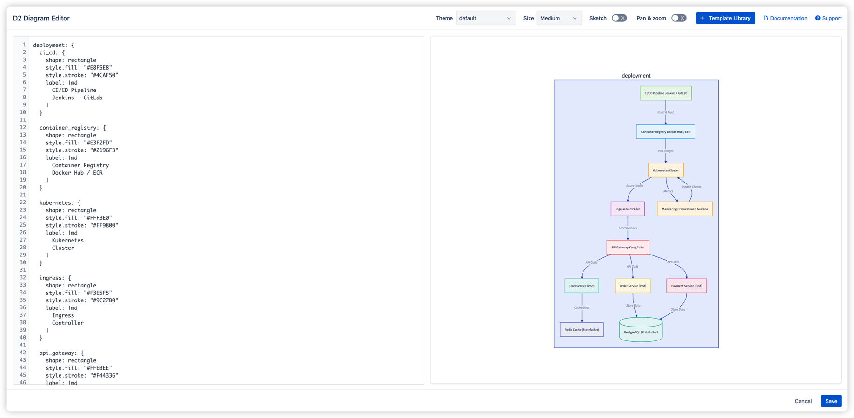
Task: Cancel the diagram editing
Action: 803,401
